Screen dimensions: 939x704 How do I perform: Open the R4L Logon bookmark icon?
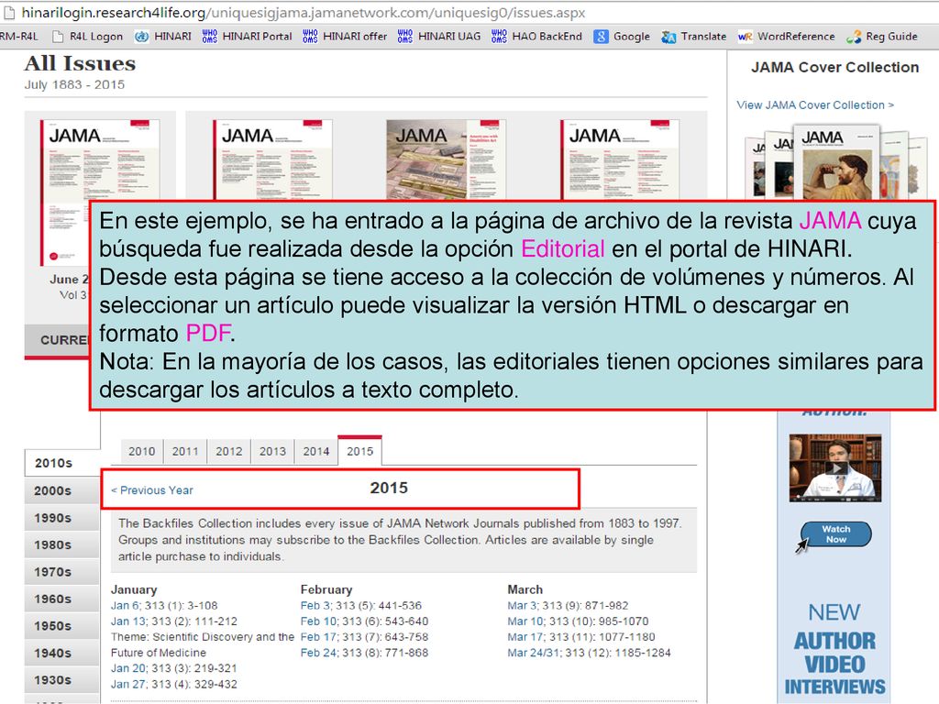tap(58, 37)
